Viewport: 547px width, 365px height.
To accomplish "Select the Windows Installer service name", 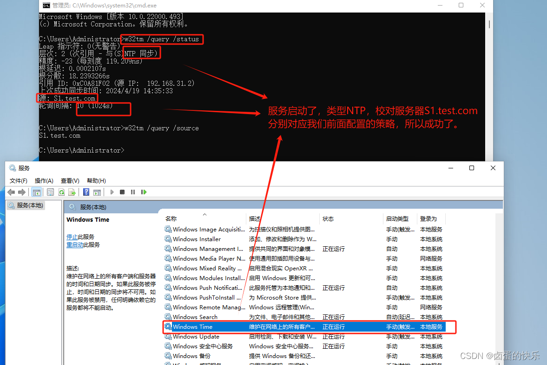I will click(197, 239).
